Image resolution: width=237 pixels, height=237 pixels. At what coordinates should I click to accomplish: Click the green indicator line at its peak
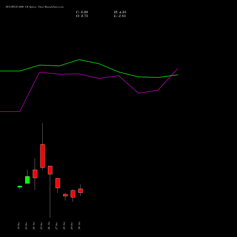[79, 60]
